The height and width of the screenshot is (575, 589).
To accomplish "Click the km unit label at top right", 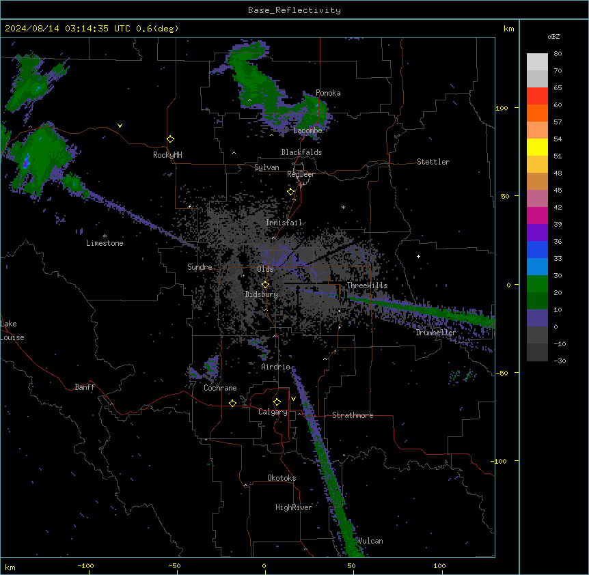I will tap(508, 29).
